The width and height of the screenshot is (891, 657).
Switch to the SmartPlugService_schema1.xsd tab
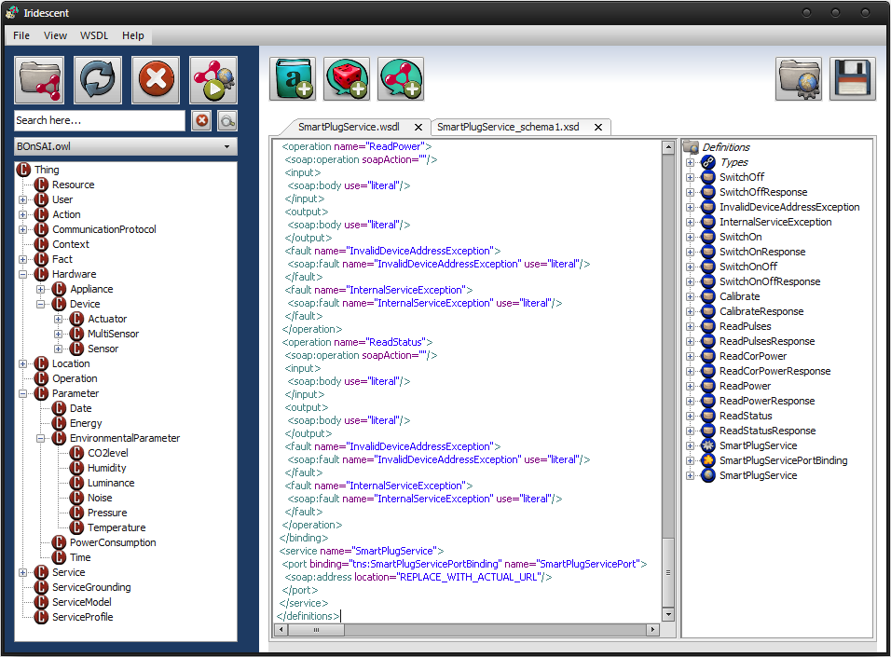pyautogui.click(x=508, y=127)
